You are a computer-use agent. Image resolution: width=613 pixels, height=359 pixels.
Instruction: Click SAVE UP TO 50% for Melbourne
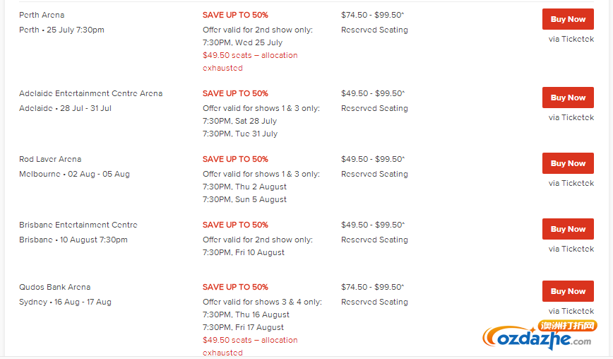[235, 159]
